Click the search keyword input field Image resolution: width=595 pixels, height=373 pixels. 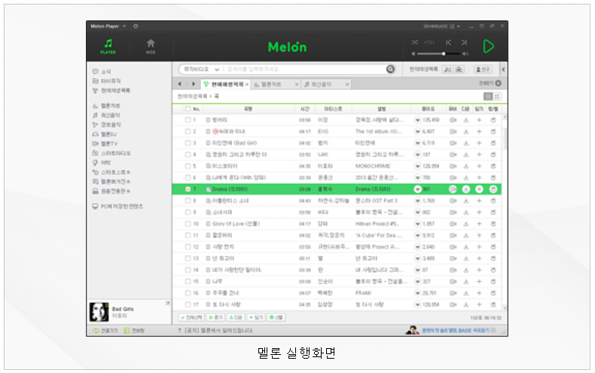coord(304,69)
